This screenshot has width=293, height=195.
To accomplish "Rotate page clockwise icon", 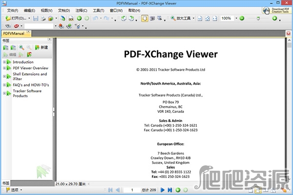I will pyautogui.click(x=131, y=18).
